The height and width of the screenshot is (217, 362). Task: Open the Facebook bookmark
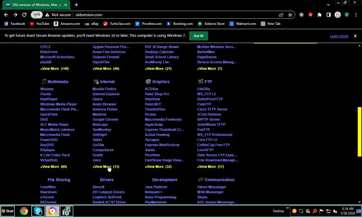15,24
